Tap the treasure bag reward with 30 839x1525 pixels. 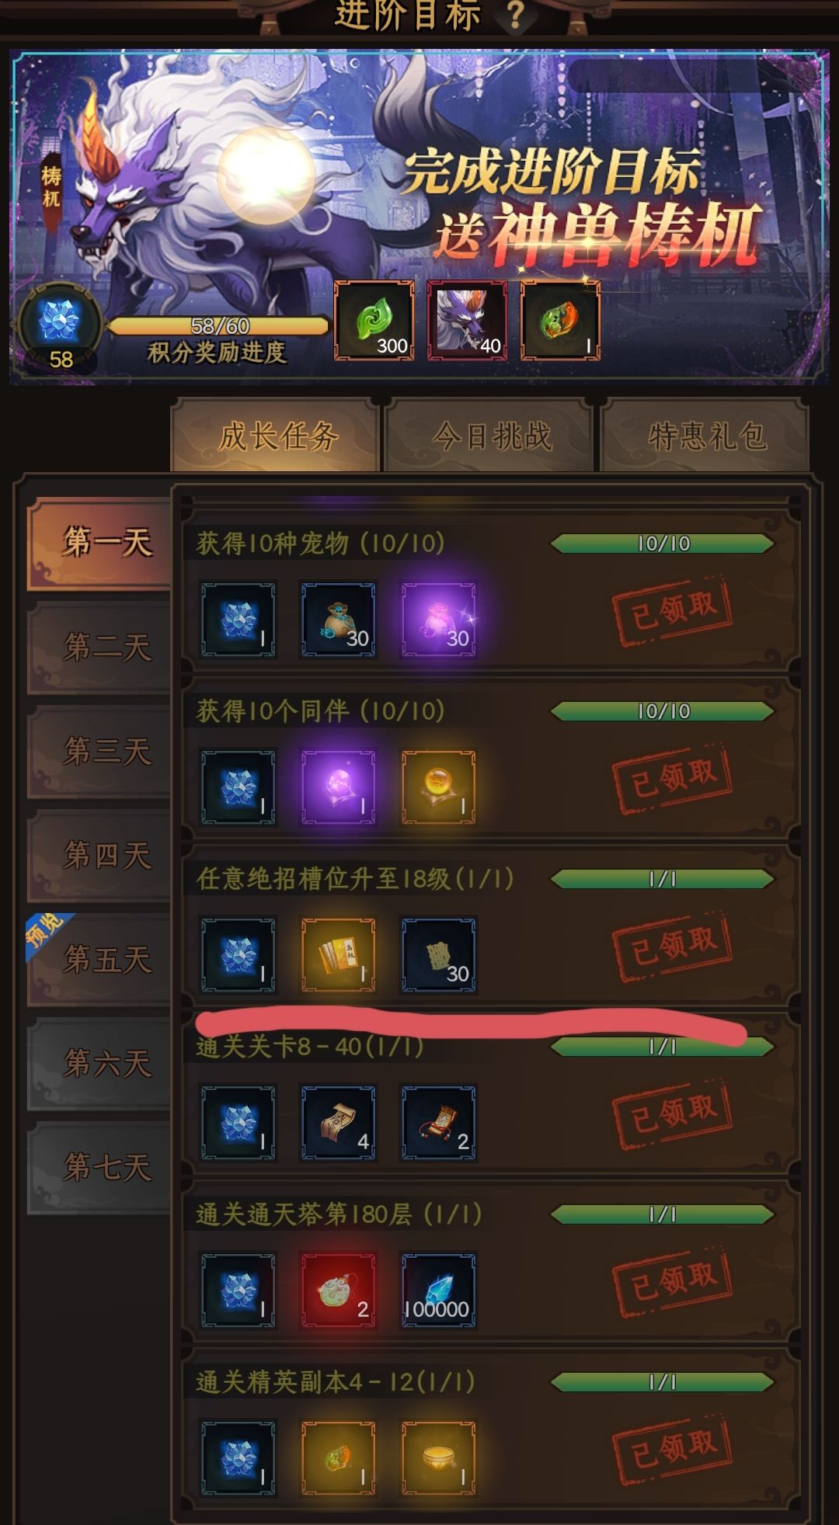(x=338, y=620)
